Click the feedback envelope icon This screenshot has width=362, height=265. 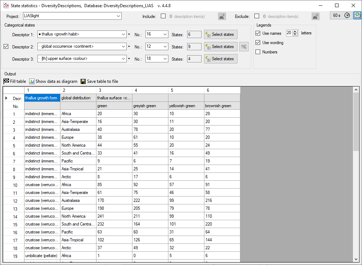(357, 15)
